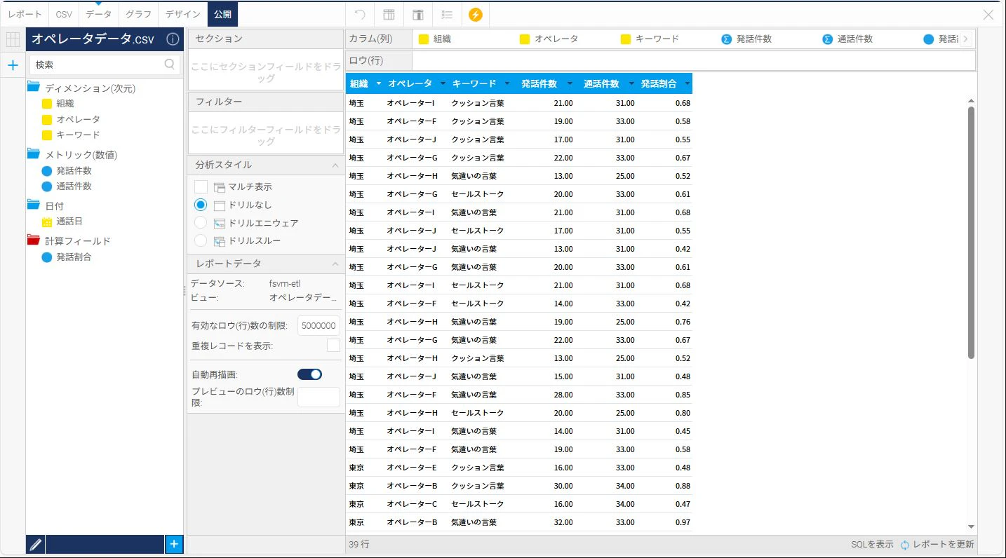Viewport: 1006px width, 558px height.
Task: Switch to the グラフ tab
Action: (138, 14)
